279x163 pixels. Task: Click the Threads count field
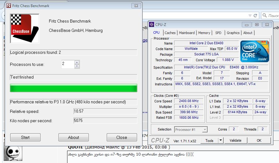[x=263, y=129]
